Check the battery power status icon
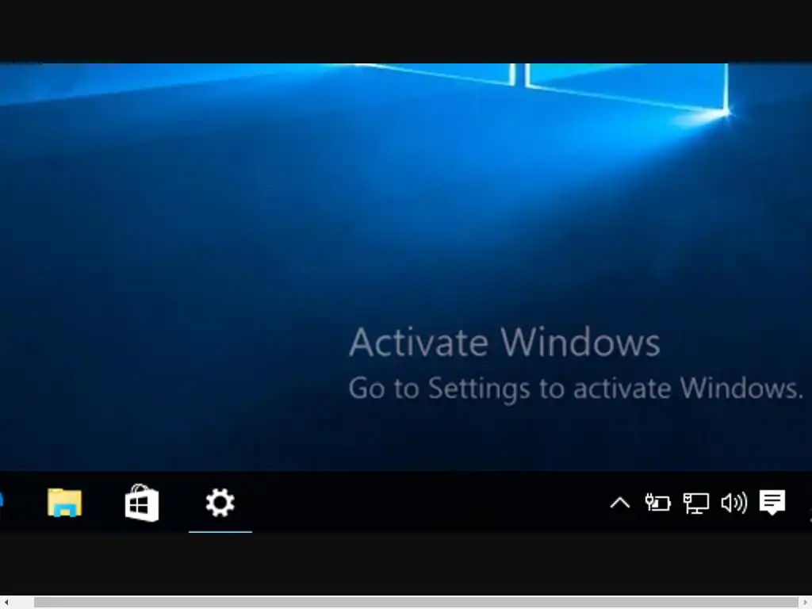This screenshot has width=812, height=609. pyautogui.click(x=657, y=502)
